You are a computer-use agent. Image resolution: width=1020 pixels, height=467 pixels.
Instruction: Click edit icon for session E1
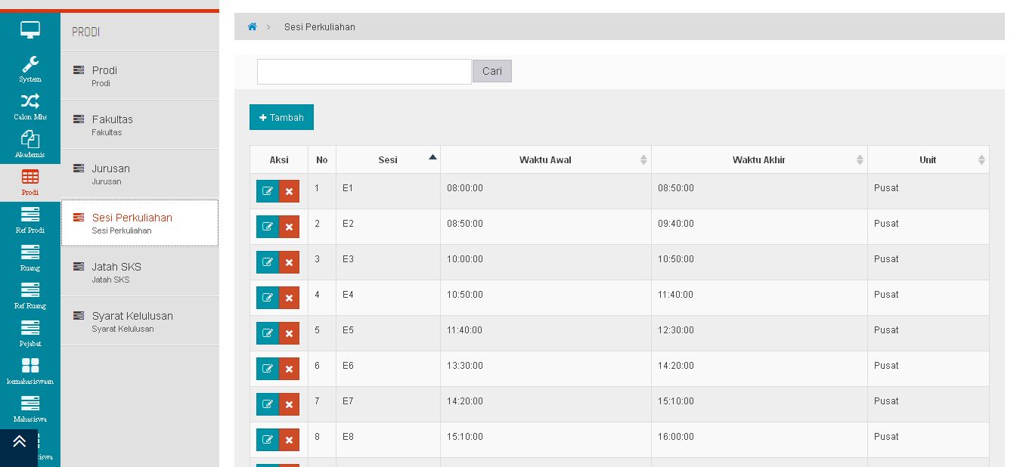click(268, 191)
